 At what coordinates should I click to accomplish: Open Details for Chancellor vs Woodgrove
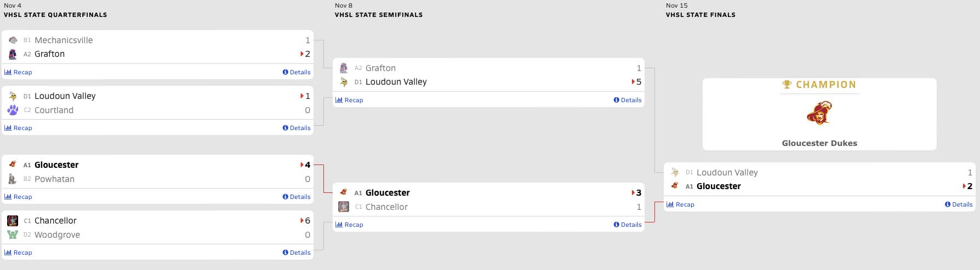[x=297, y=253]
